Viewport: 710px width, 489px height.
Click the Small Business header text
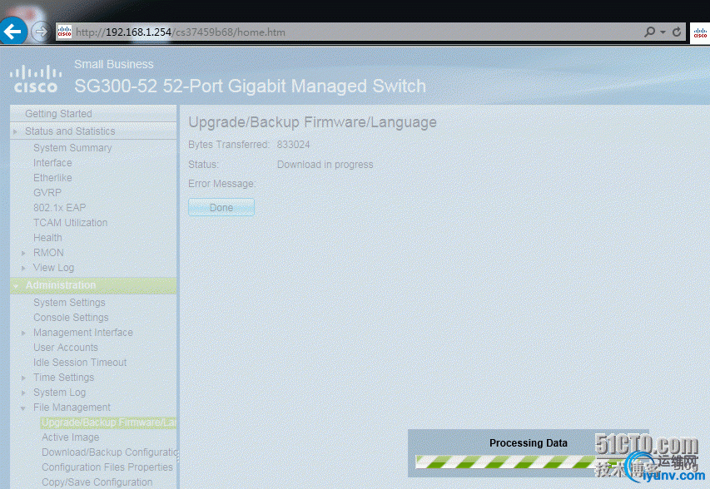pyautogui.click(x=114, y=64)
